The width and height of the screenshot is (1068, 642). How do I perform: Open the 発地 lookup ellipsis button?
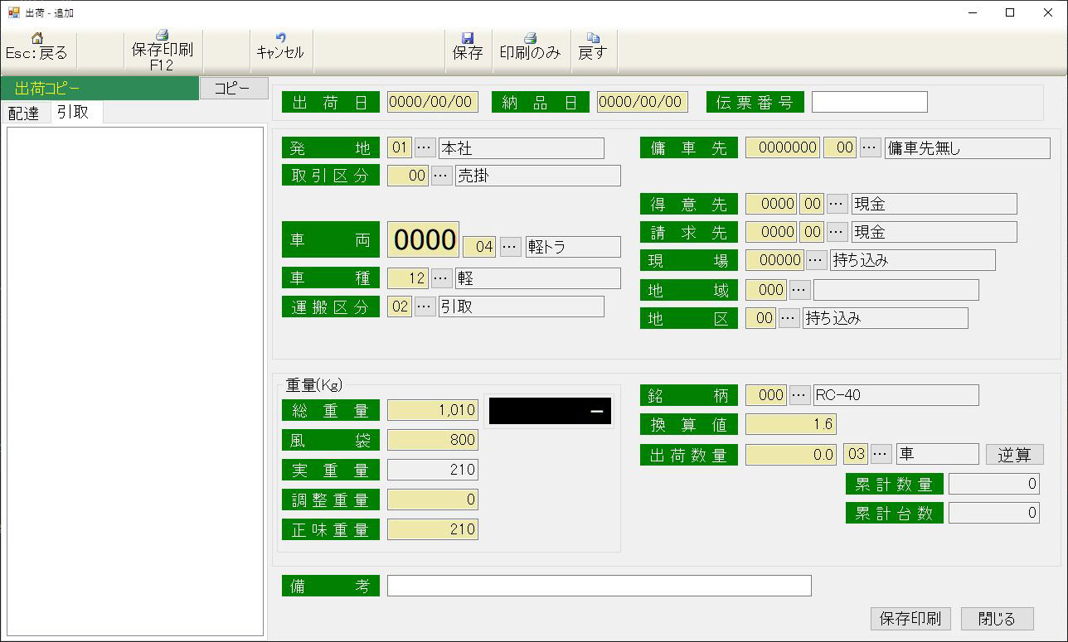(425, 148)
